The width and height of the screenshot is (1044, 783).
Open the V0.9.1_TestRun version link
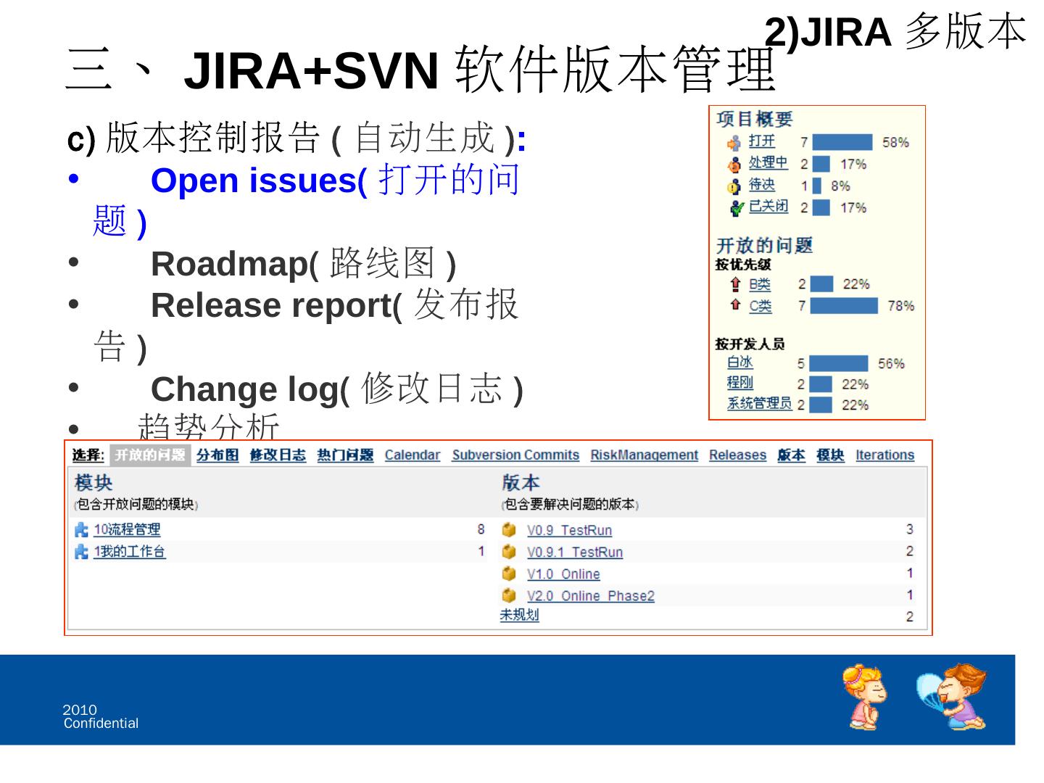click(575, 552)
